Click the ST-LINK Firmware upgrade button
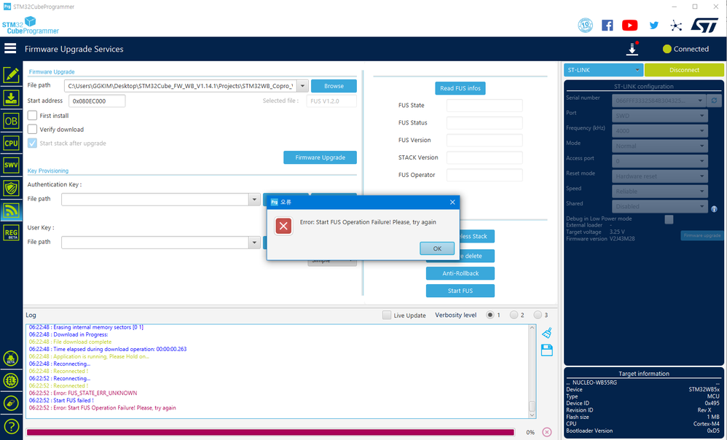The height and width of the screenshot is (440, 727). [702, 235]
